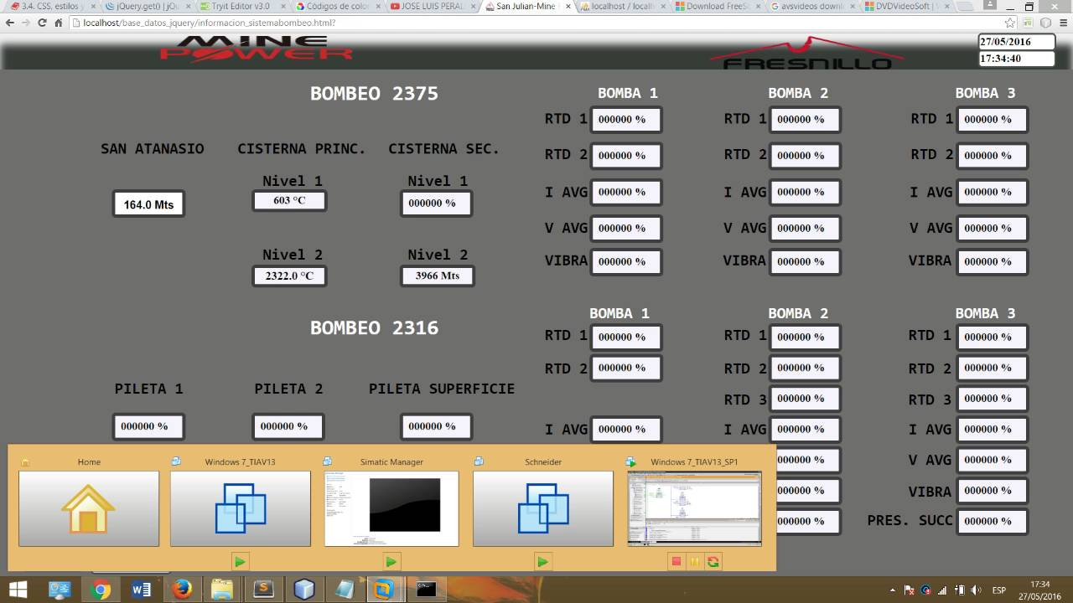Open File Explorer from the taskbar
The width and height of the screenshot is (1073, 603).
[223, 590]
